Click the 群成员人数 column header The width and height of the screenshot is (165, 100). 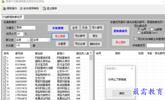[x=83, y=54]
